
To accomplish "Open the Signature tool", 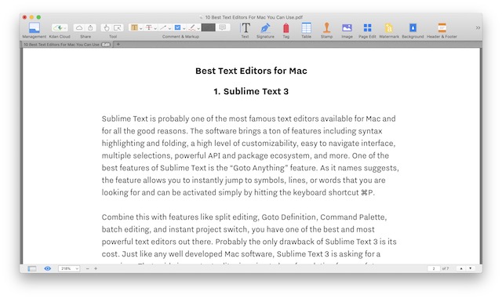I will point(265,28).
